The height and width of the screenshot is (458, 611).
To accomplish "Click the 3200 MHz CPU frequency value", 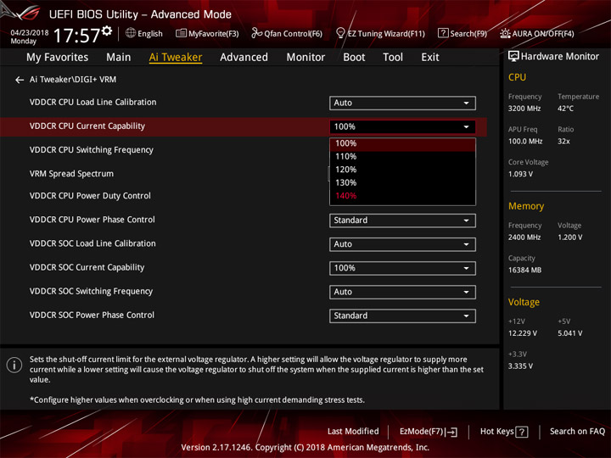I will click(524, 109).
